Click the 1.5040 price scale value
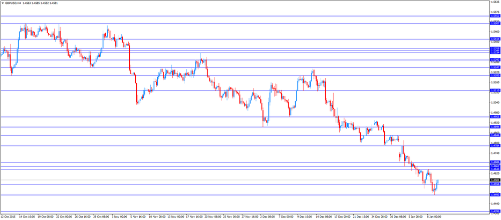This screenshot has width=501, height=220. (495, 102)
